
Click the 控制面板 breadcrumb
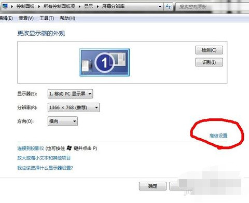(25, 6)
